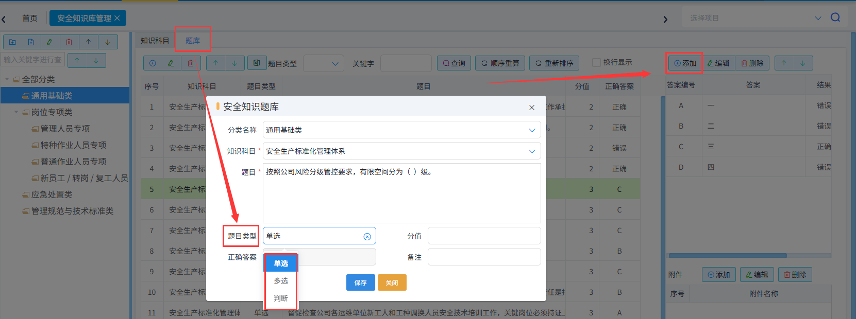Select 特种作业人员专项 in the tree
This screenshot has width=856, height=319.
coord(73,145)
